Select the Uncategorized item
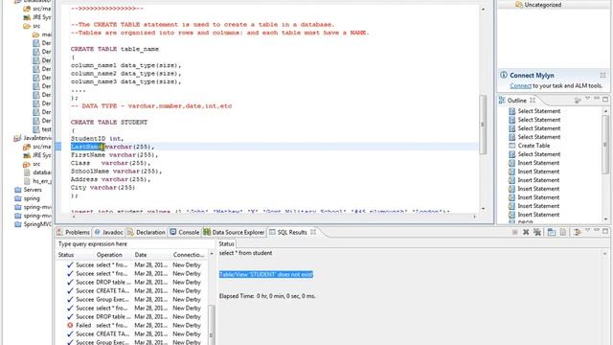The height and width of the screenshot is (345, 613). [x=543, y=5]
